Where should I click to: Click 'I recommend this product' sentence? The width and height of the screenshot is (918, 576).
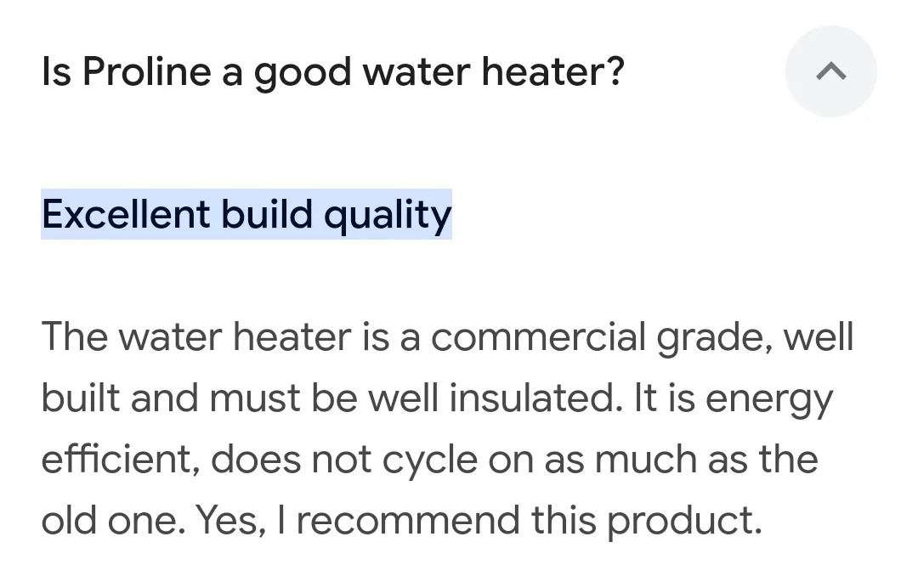pyautogui.click(x=519, y=521)
